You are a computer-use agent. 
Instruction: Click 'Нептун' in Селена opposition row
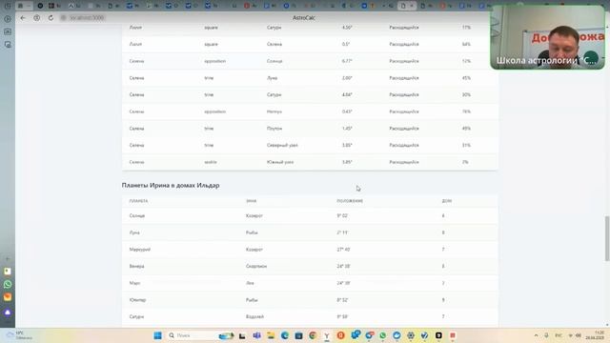coord(274,111)
